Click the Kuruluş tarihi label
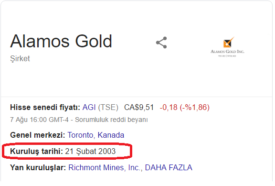275x186 pixels. click(36, 152)
